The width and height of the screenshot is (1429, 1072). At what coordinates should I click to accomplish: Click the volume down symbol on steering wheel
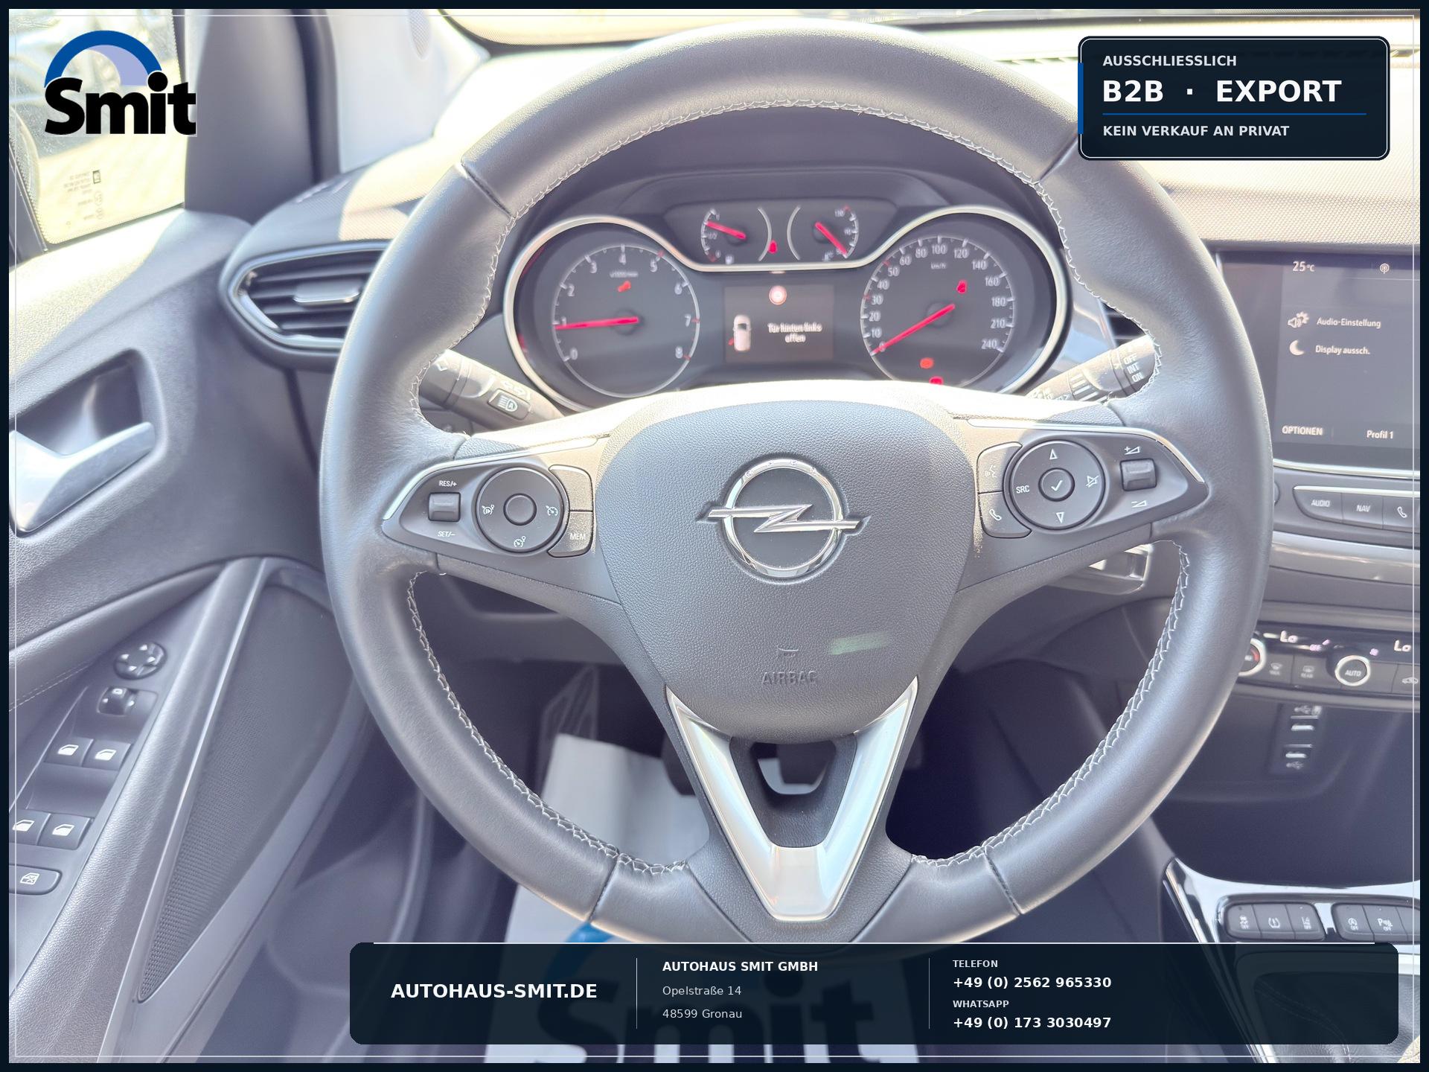[x=1139, y=505]
